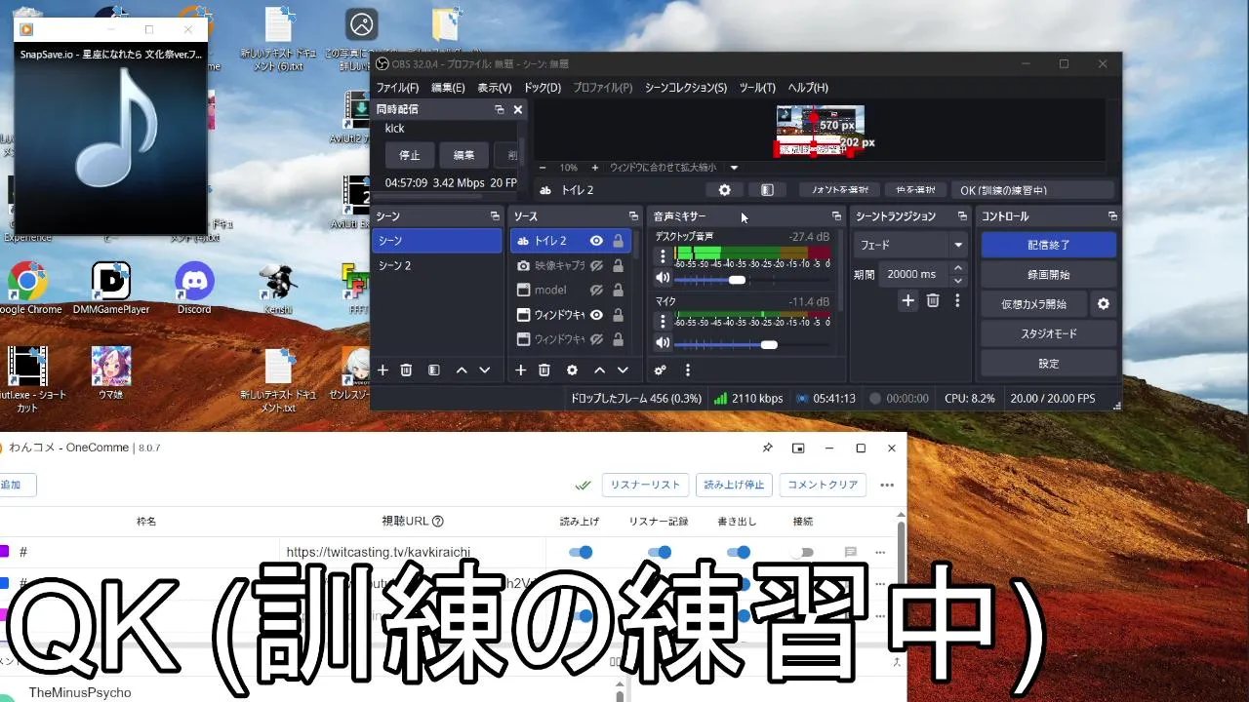Undock the 音声ミキサー panel
The height and width of the screenshot is (702, 1249).
(x=836, y=216)
